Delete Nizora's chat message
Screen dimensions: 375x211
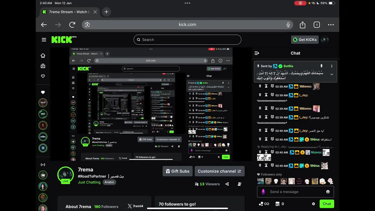[x=260, y=152]
